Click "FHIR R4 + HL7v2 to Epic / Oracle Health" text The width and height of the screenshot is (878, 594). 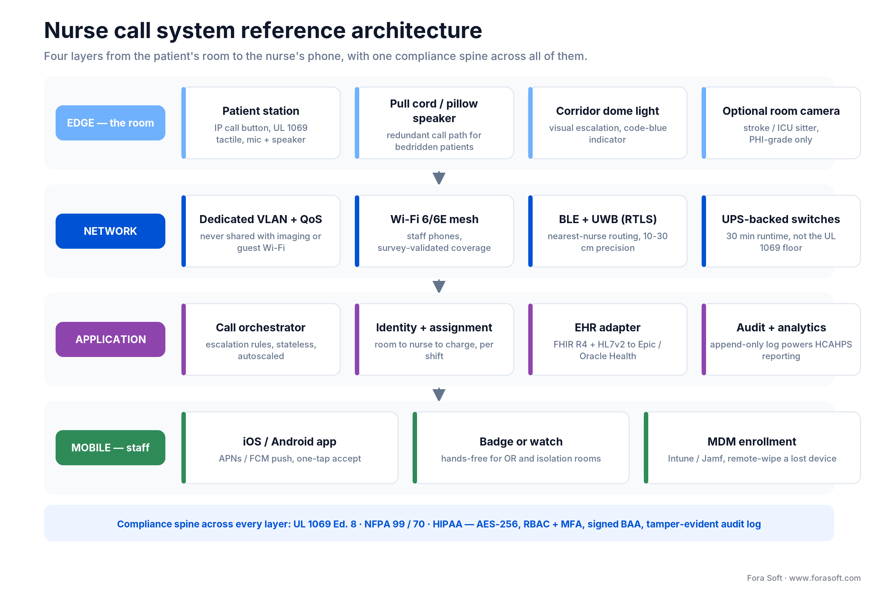608,350
